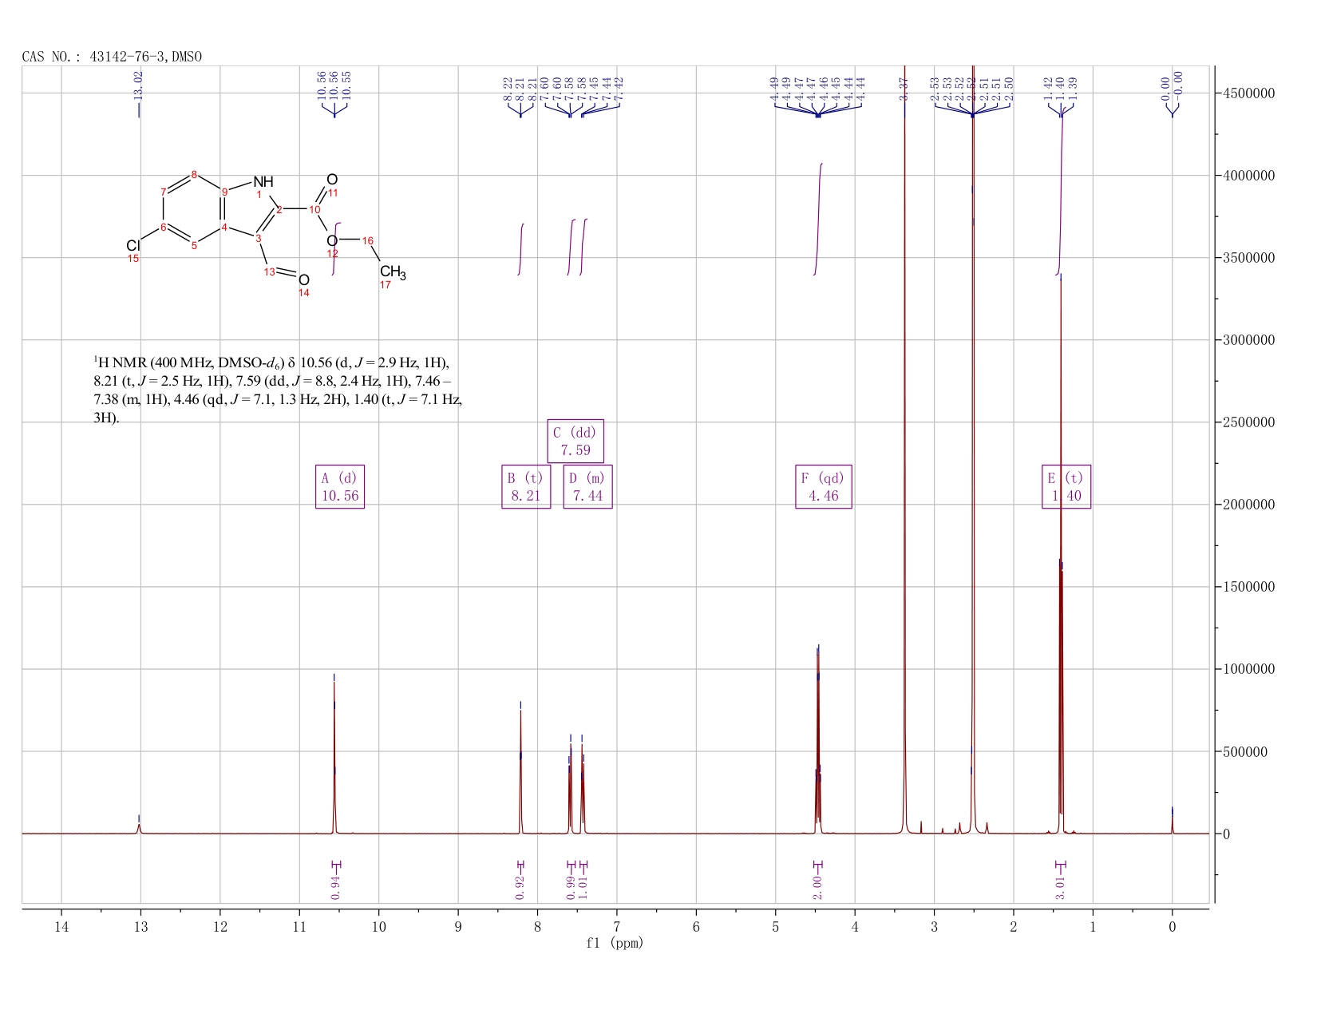Click the Cl atom in the structure
This screenshot has width=1317, height=1018.
[x=133, y=246]
